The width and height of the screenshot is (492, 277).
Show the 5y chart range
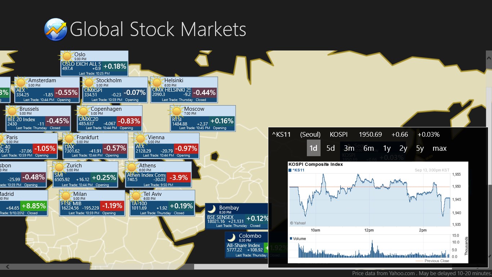(x=420, y=148)
